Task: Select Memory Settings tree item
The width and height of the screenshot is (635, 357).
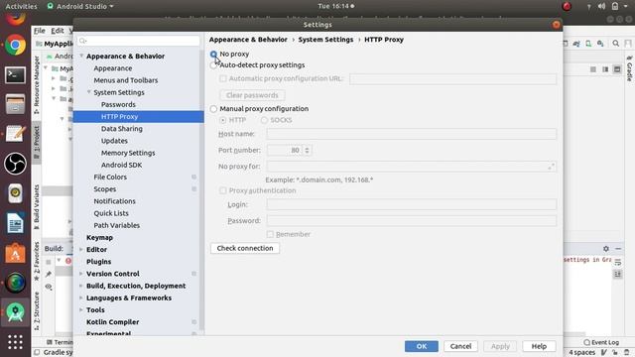Action: pyautogui.click(x=128, y=153)
